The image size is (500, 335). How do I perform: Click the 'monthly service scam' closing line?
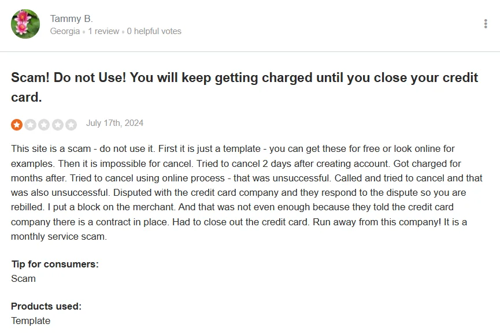[59, 236]
